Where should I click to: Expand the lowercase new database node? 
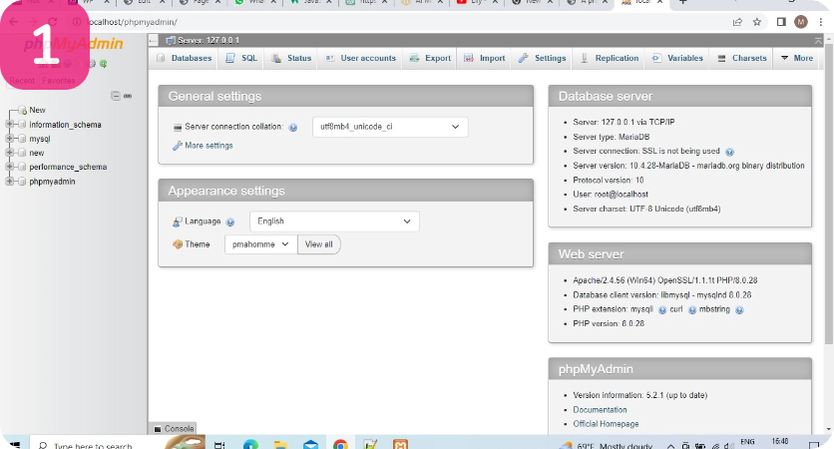click(x=9, y=153)
